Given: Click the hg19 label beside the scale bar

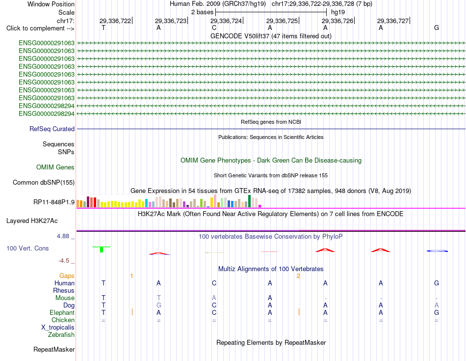Looking at the screenshot, I should [338, 12].
